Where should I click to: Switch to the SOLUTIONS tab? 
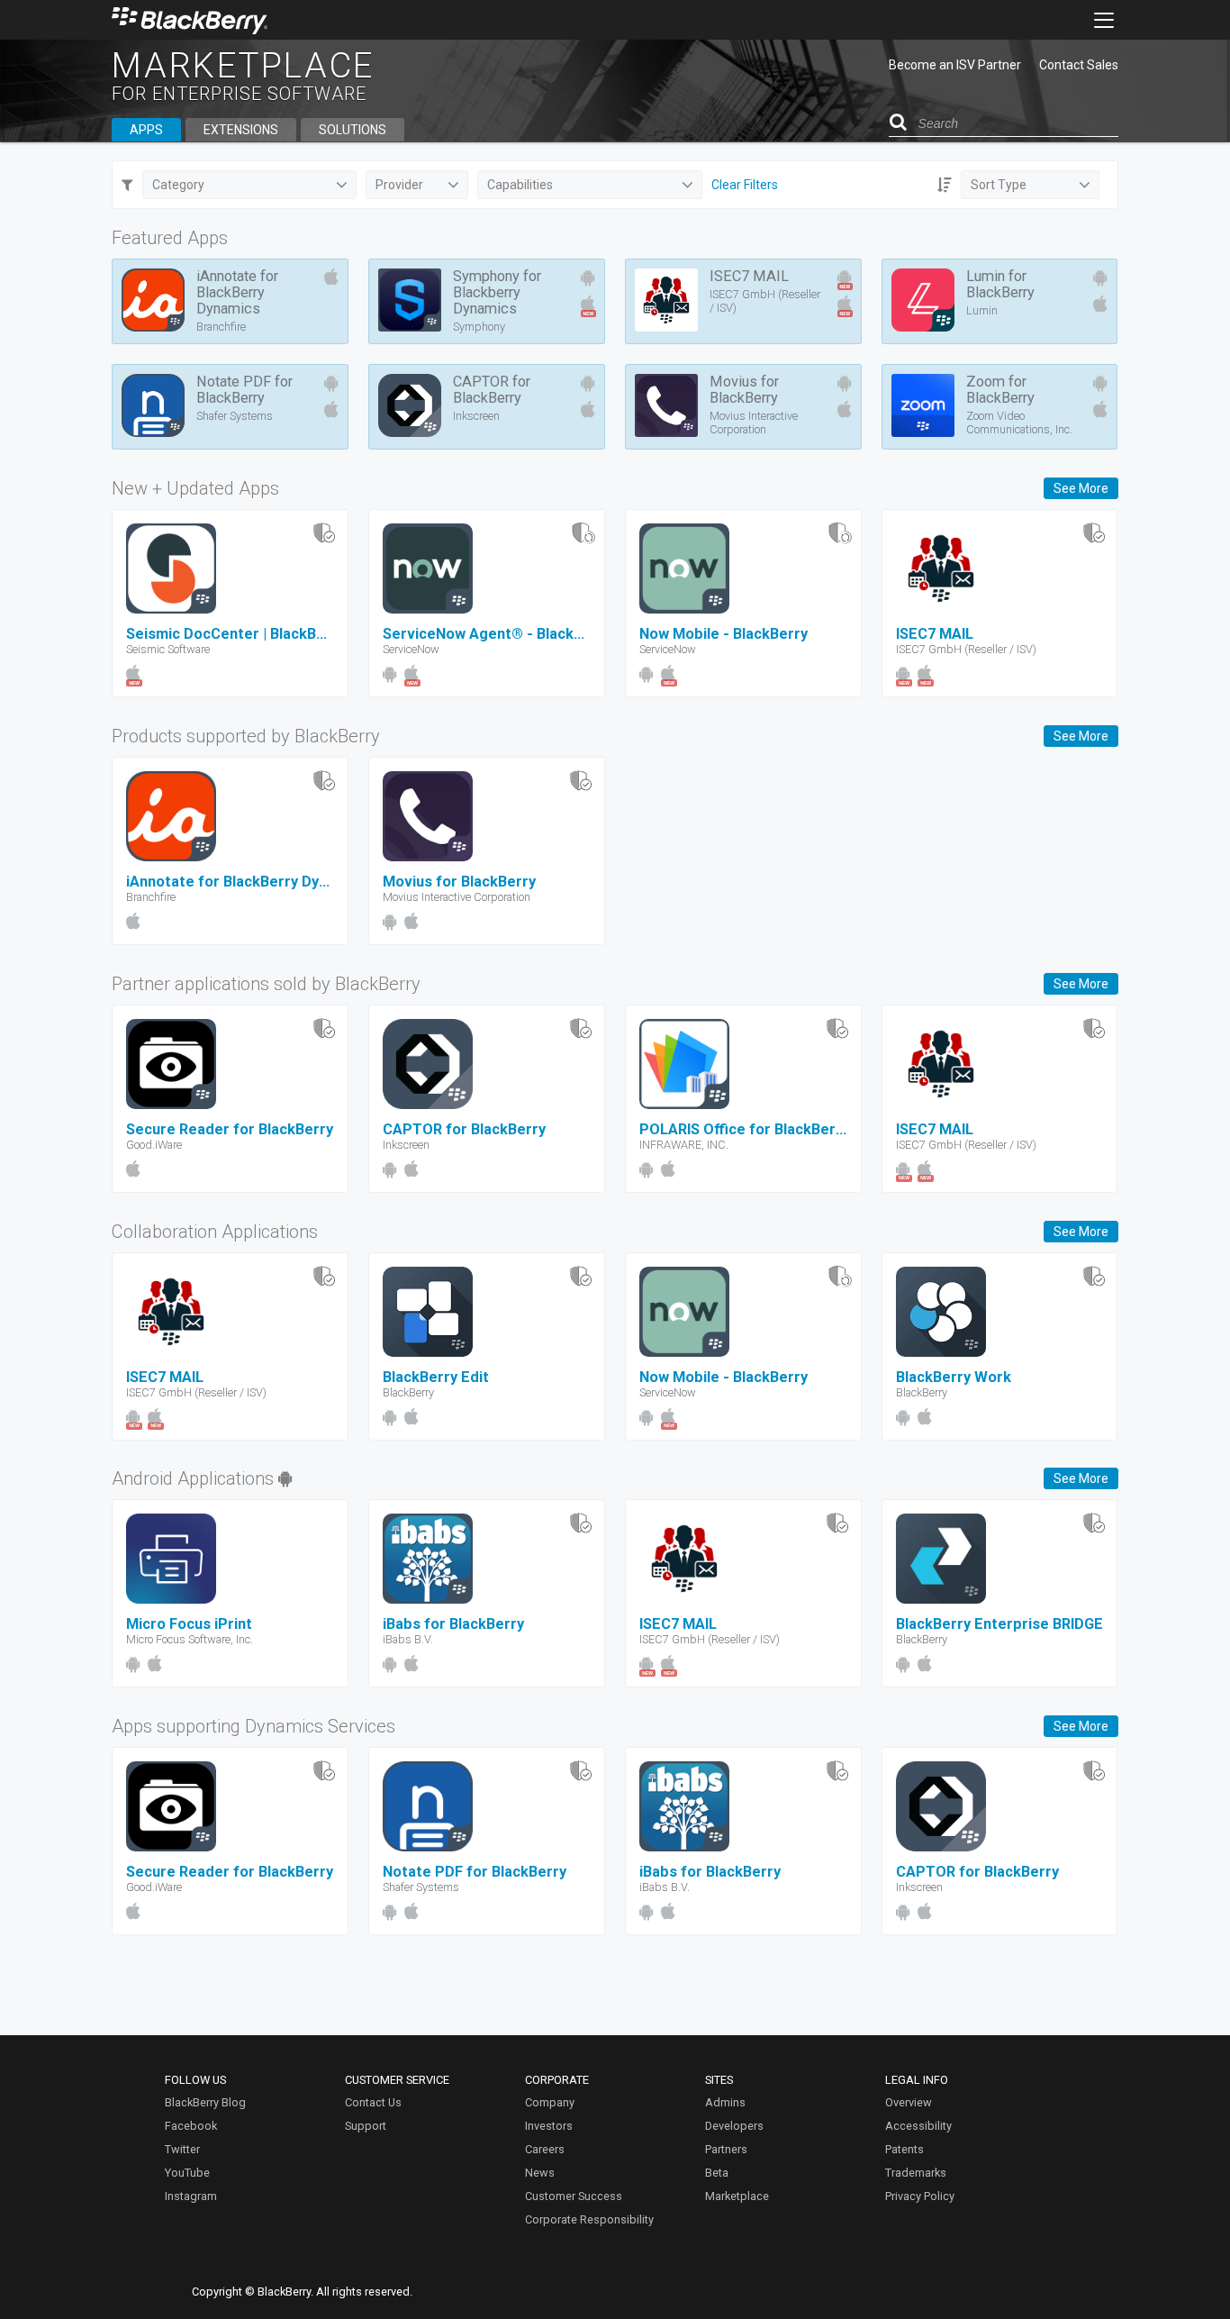tap(352, 130)
